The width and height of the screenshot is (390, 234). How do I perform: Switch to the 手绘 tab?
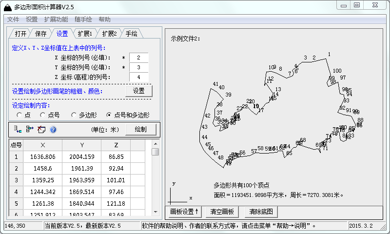click(131, 34)
